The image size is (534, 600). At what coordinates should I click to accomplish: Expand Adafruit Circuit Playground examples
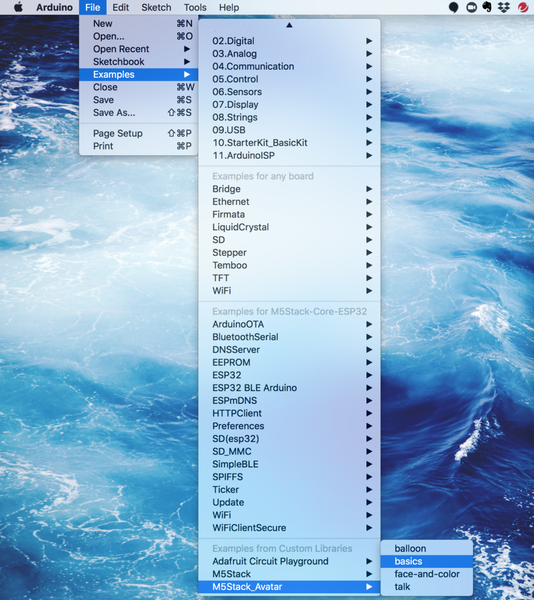pos(290,561)
